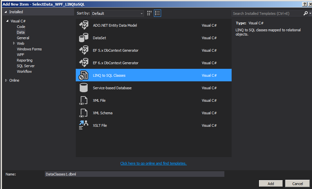Click the Add button
The height and width of the screenshot is (189, 312).
pos(270,183)
